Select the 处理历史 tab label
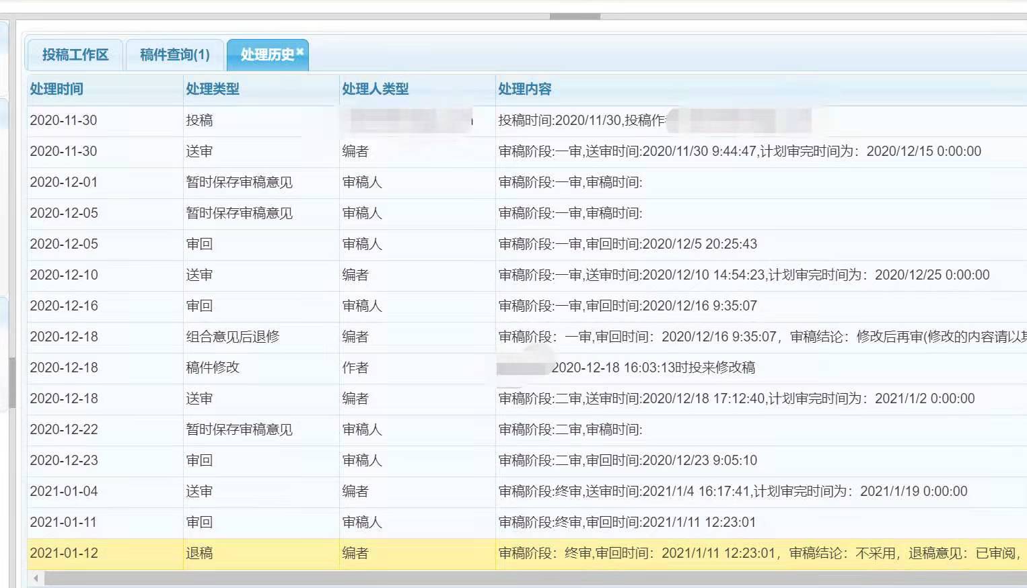Screen dimensions: 1027x588 [267, 55]
